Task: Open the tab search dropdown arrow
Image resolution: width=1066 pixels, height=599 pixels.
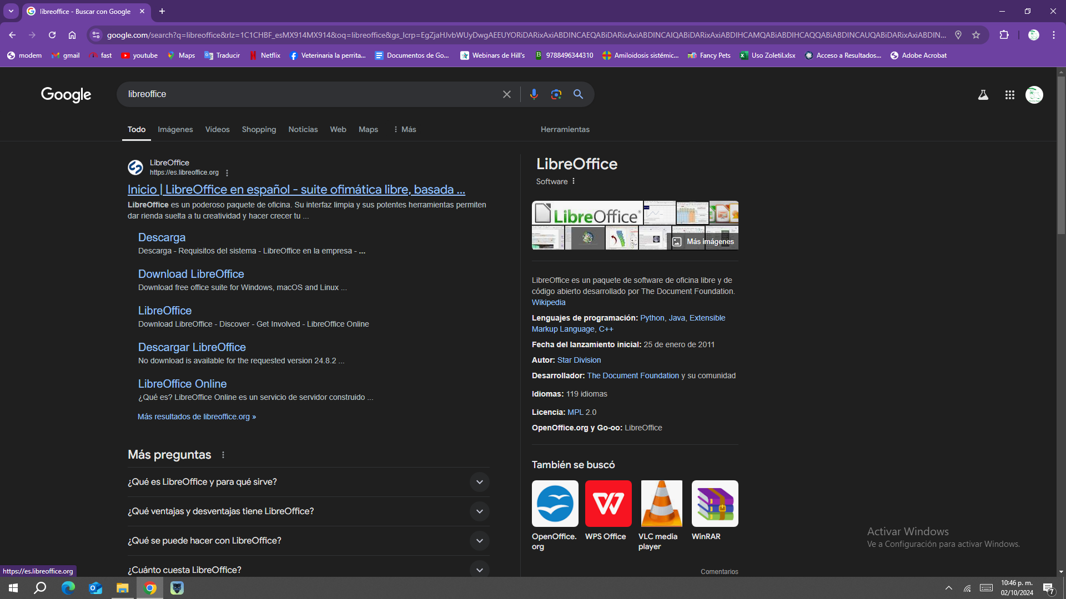Action: 11,11
